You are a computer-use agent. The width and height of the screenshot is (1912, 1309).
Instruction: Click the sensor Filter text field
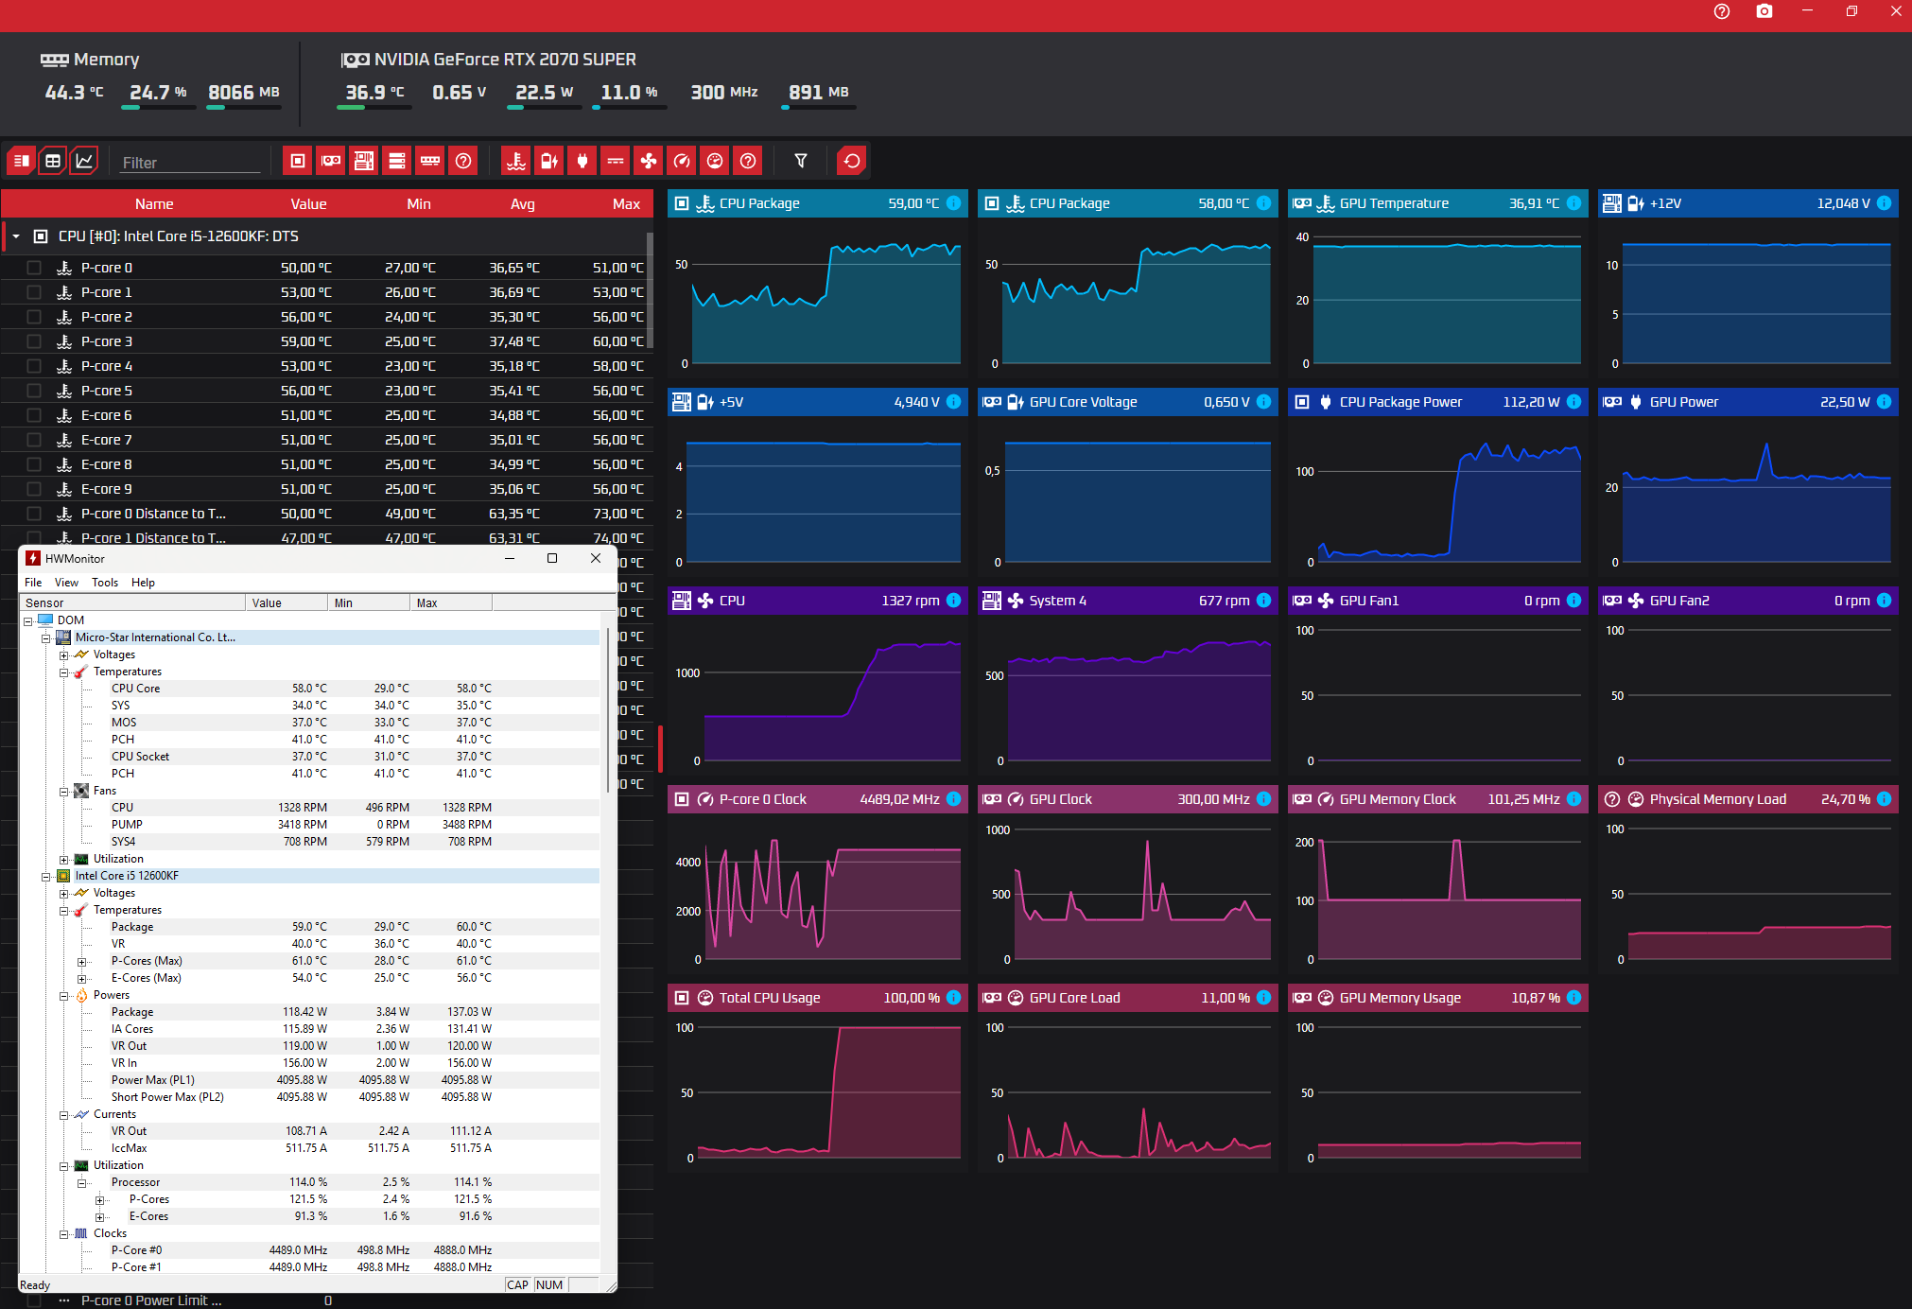[x=189, y=163]
